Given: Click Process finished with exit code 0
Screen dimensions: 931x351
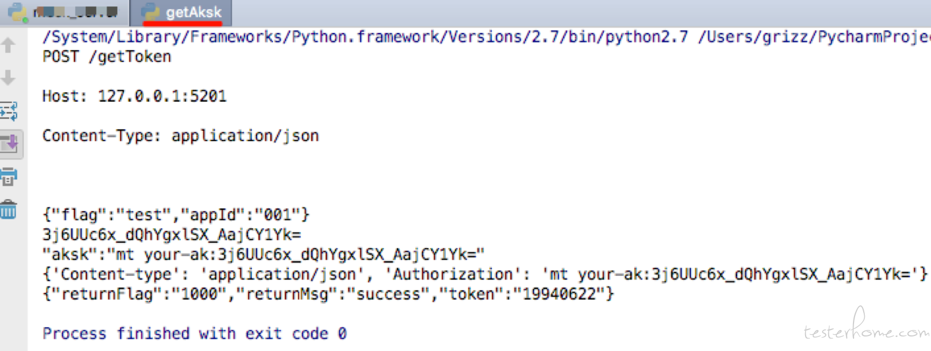Looking at the screenshot, I should pos(195,333).
